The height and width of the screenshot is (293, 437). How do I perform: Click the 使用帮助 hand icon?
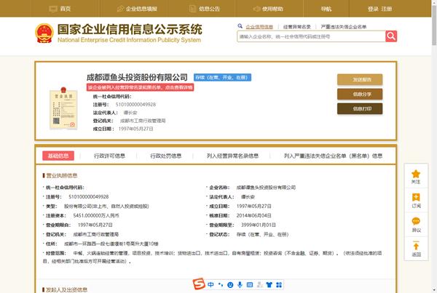(x=256, y=9)
